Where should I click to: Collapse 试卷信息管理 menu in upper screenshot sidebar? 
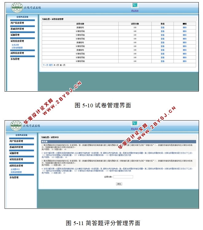[17, 41]
